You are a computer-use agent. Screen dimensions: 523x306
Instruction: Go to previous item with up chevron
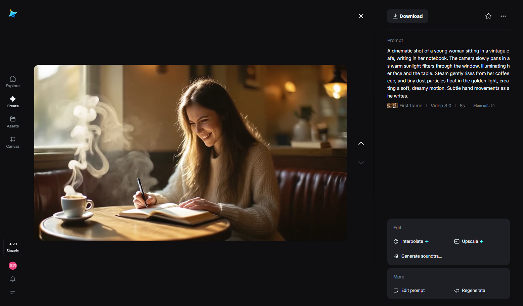point(361,144)
